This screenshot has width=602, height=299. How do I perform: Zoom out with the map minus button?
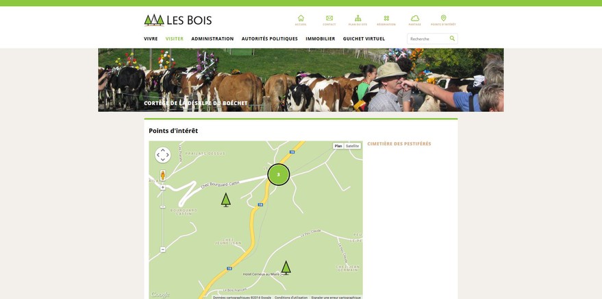pyautogui.click(x=163, y=250)
